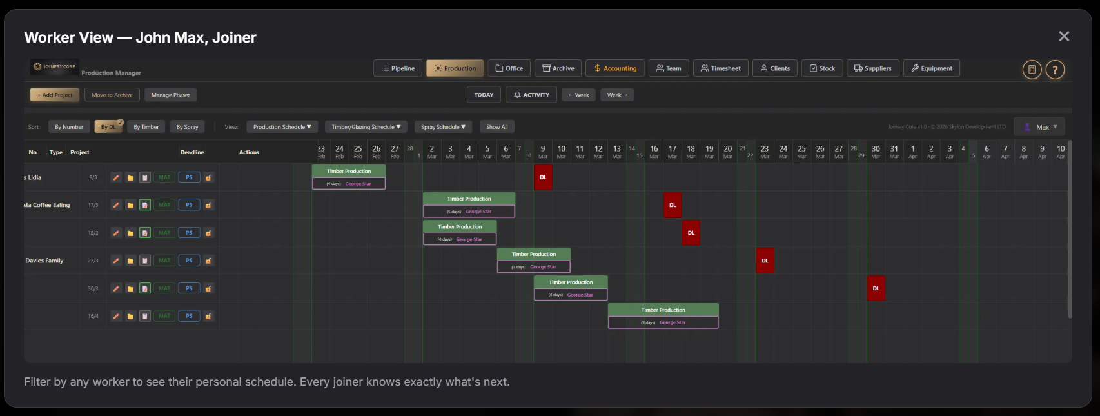Open the folder icon in the 30/3 row
Viewport: 1100px width, 416px height.
[130, 288]
